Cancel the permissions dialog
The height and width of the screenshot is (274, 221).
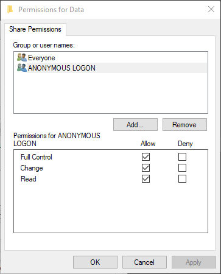point(144,262)
